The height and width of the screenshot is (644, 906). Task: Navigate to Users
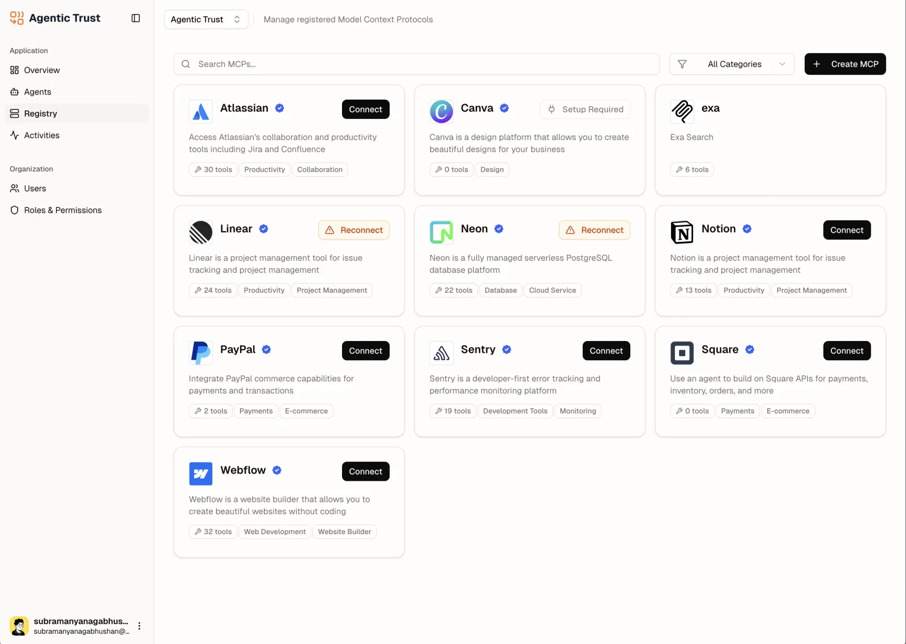pos(77,189)
